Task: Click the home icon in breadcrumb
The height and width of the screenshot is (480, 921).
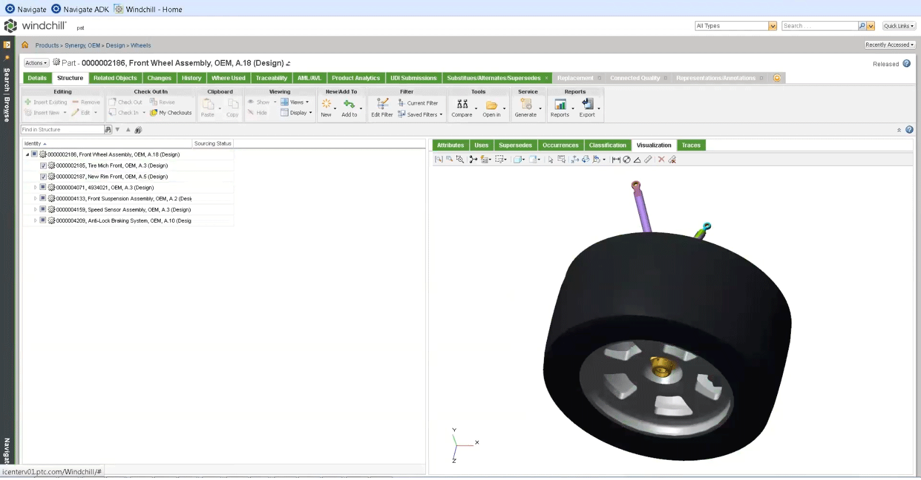Action: 25,45
